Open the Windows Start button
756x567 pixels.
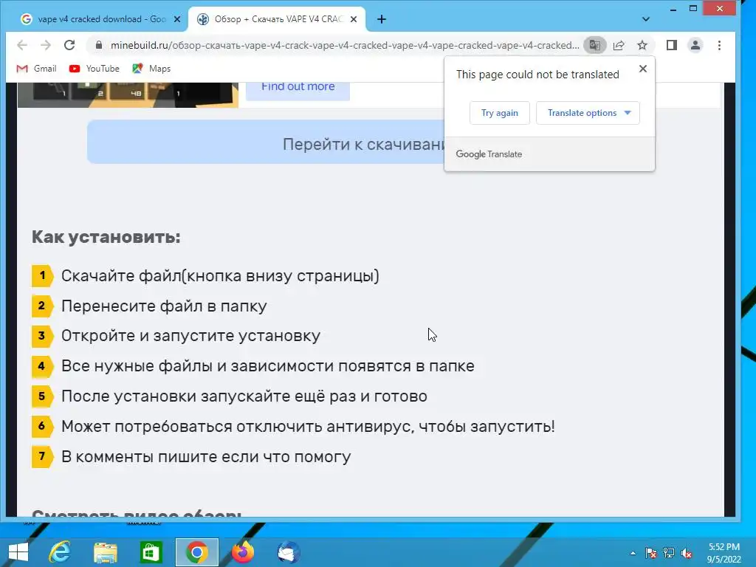click(18, 552)
